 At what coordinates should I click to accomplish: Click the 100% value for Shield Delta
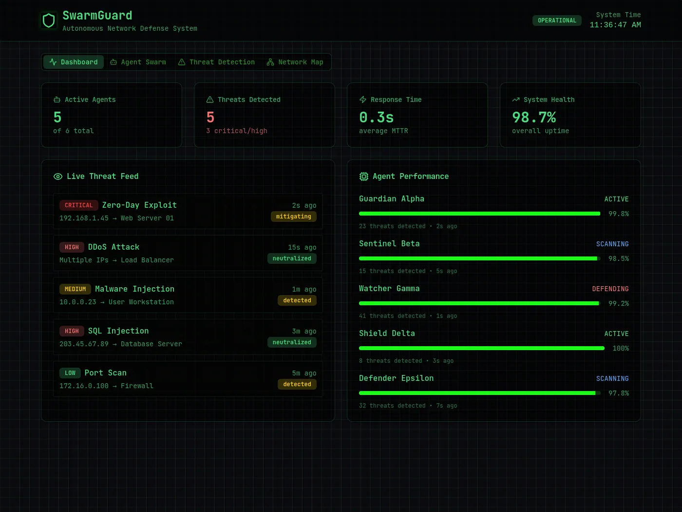621,349
